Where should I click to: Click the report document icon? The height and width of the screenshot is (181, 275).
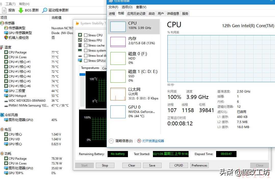[4, 10]
